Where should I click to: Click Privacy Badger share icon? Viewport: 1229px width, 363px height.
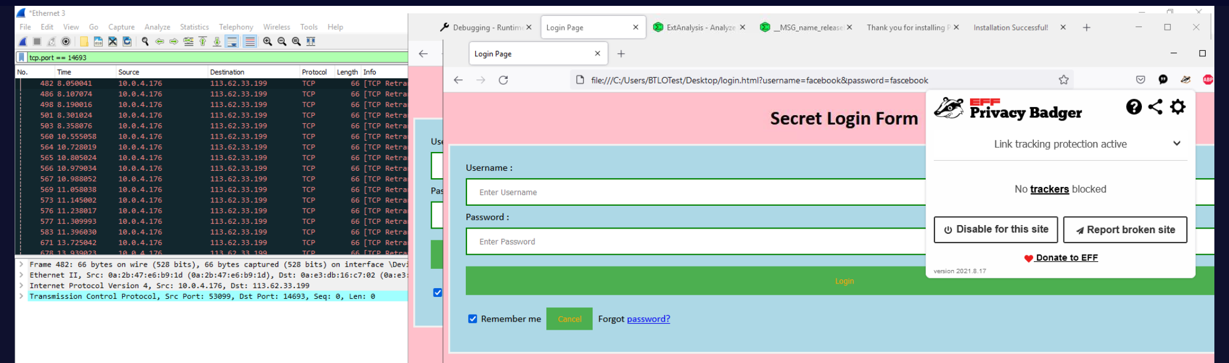[x=1155, y=107]
